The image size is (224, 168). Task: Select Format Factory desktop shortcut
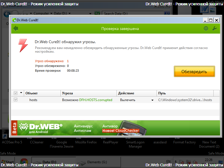(x=185, y=142)
